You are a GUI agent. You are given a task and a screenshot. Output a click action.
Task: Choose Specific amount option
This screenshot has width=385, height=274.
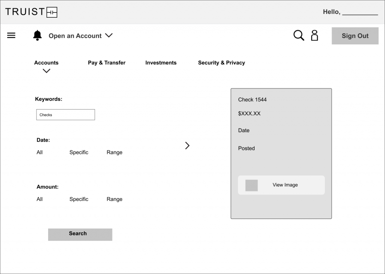pyautogui.click(x=79, y=199)
